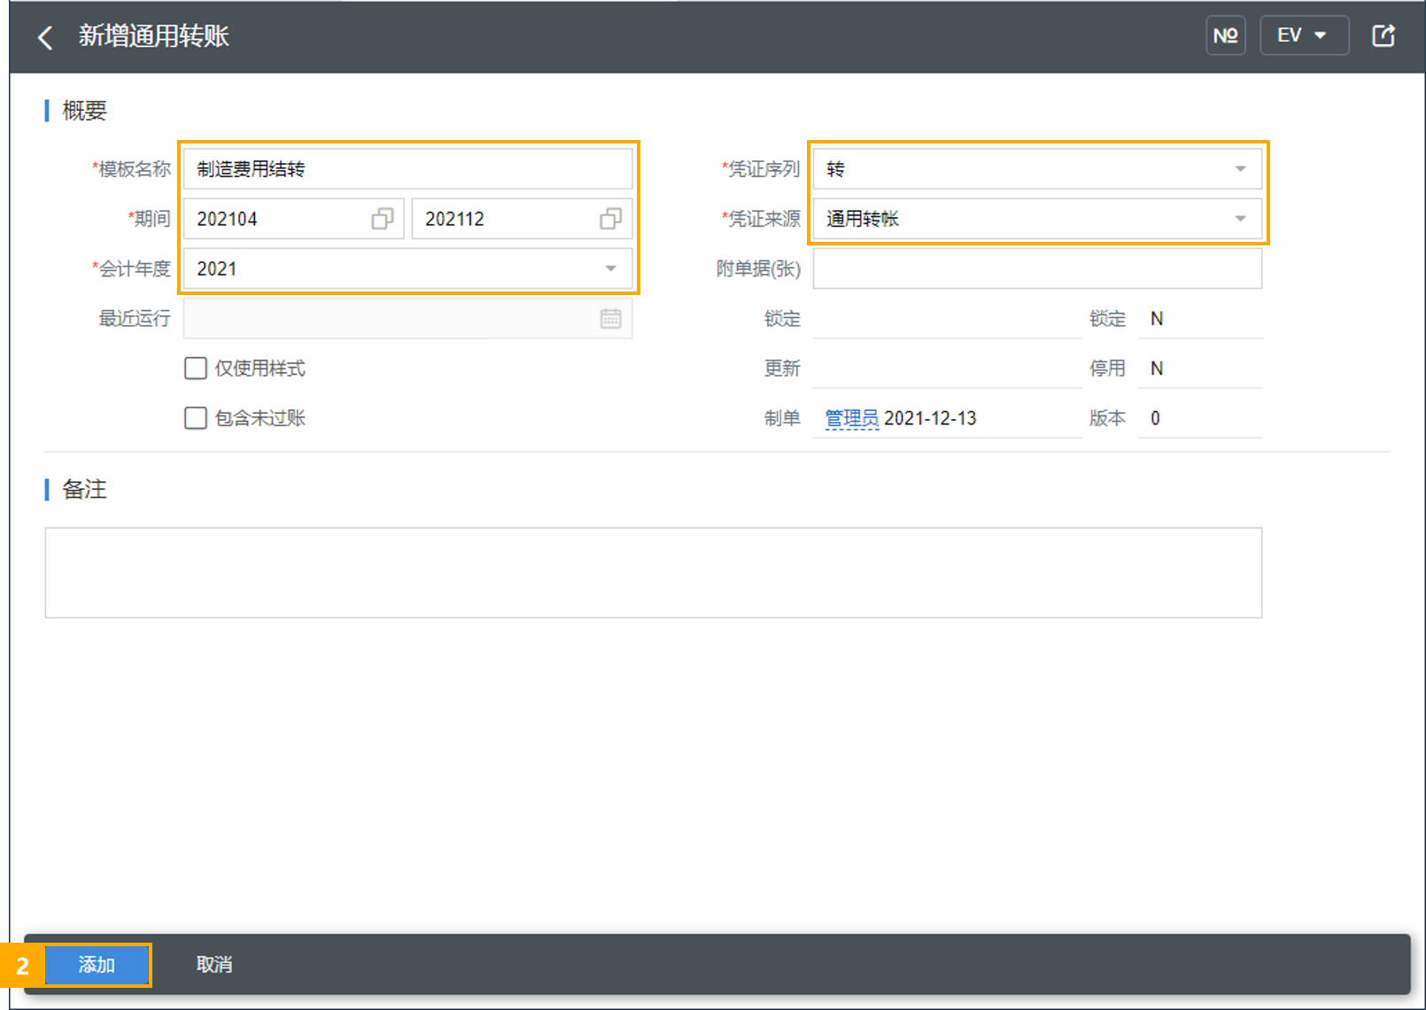
Task: Click the 概要 section heading
Action: (84, 111)
